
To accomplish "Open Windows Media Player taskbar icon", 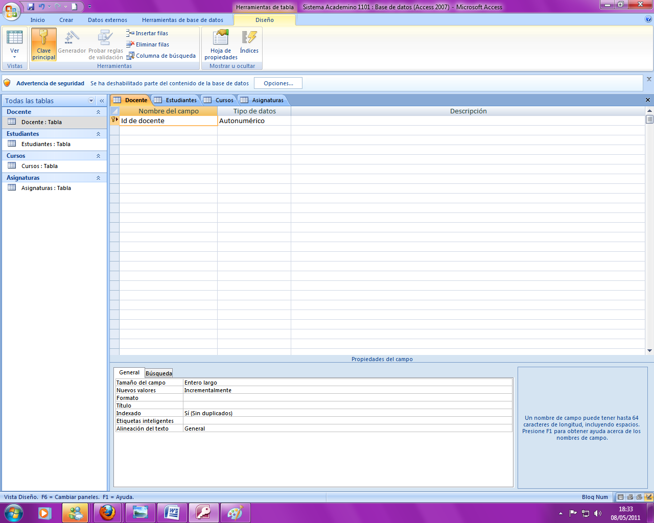I will click(x=44, y=513).
